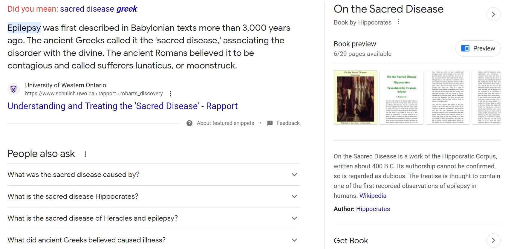Open the Hippocrates author link
The width and height of the screenshot is (511, 249).
point(373,209)
